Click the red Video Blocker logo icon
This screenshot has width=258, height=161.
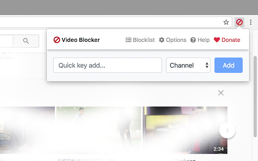(56, 40)
